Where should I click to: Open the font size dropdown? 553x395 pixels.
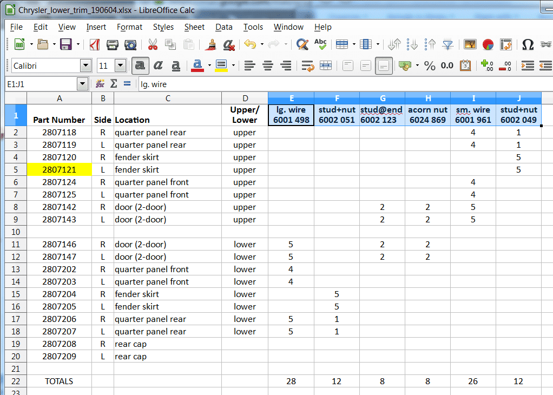click(120, 66)
